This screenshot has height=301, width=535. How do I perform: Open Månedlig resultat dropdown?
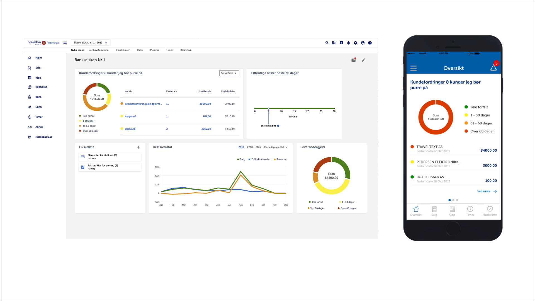click(x=276, y=147)
